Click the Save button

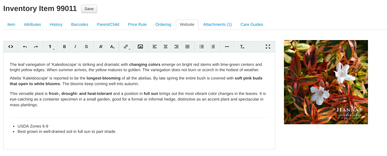coord(89,9)
